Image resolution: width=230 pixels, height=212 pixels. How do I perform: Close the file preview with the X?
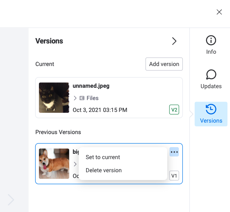(219, 12)
